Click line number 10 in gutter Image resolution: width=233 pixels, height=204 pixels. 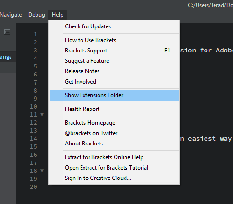coord(34,107)
